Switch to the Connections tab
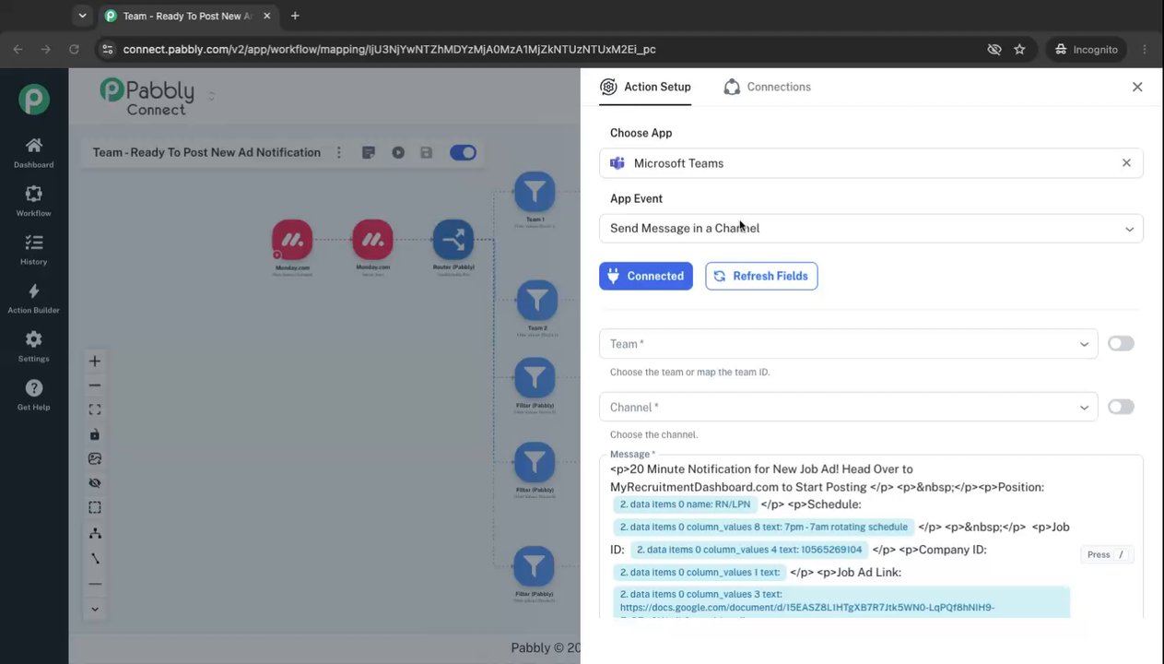1164x664 pixels. tap(767, 87)
